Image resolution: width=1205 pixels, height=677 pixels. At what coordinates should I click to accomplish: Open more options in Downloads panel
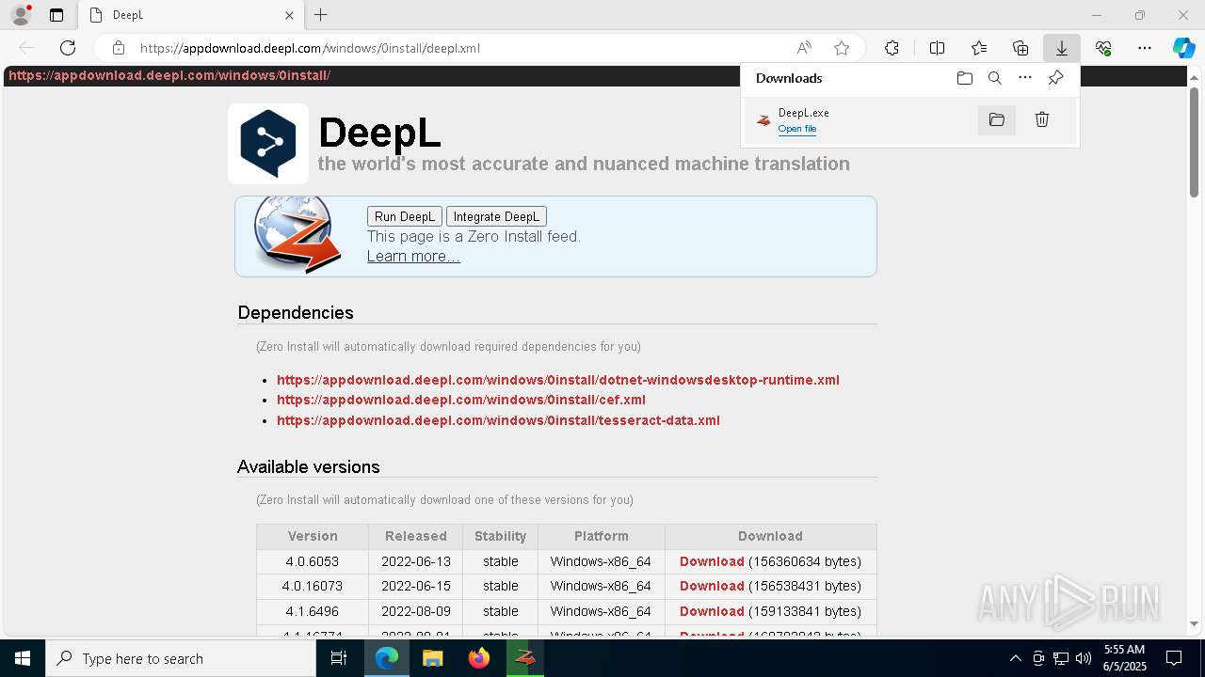pos(1025,78)
